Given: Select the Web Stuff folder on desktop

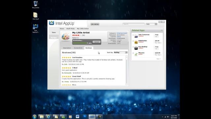Looking at the screenshot, I should tap(36, 16).
